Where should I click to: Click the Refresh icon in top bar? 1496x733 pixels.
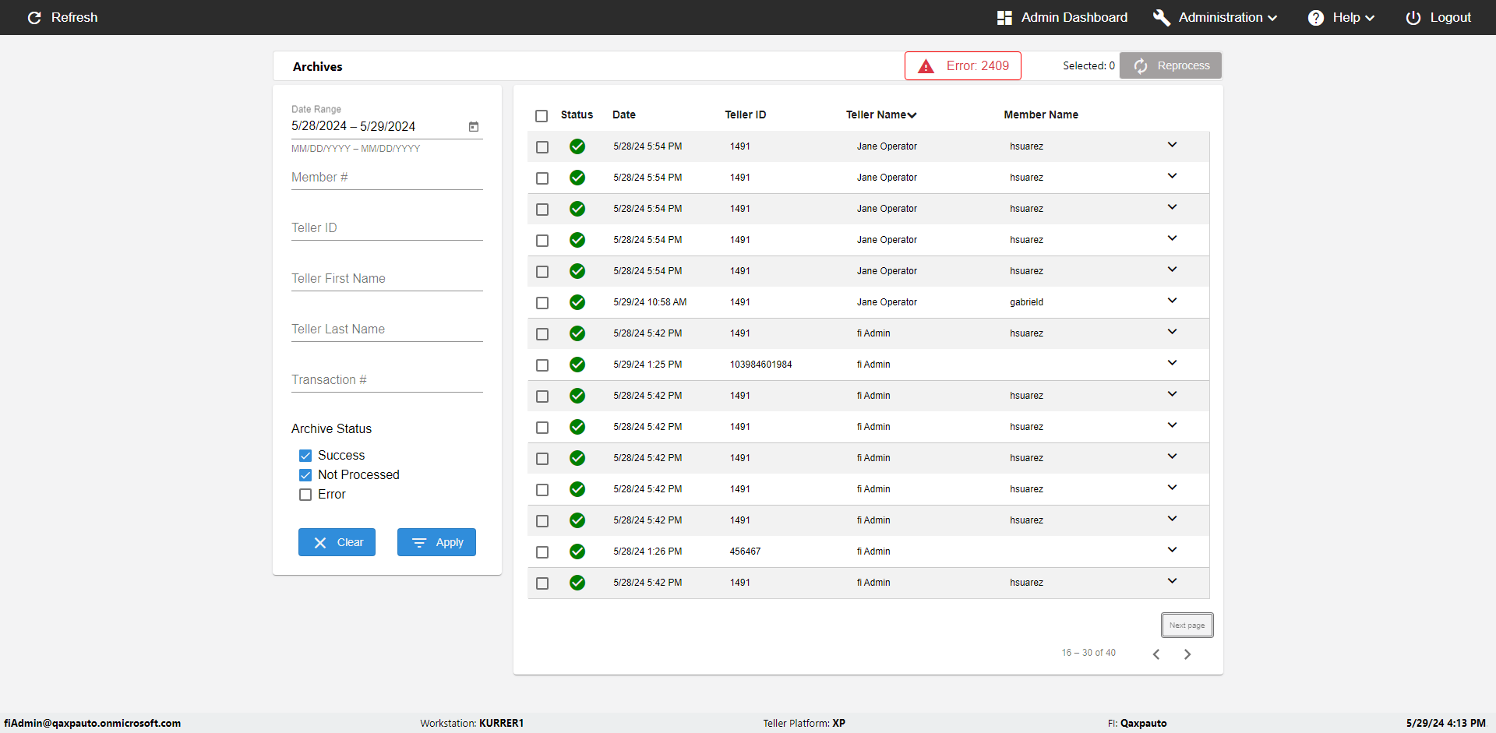(x=34, y=18)
